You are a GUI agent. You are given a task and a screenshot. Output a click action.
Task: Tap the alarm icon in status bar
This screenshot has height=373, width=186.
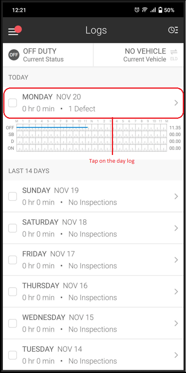(137, 10)
